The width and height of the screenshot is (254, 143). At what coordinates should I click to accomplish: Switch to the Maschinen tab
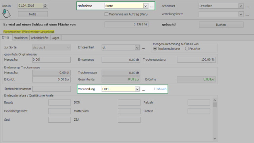(x=21, y=38)
